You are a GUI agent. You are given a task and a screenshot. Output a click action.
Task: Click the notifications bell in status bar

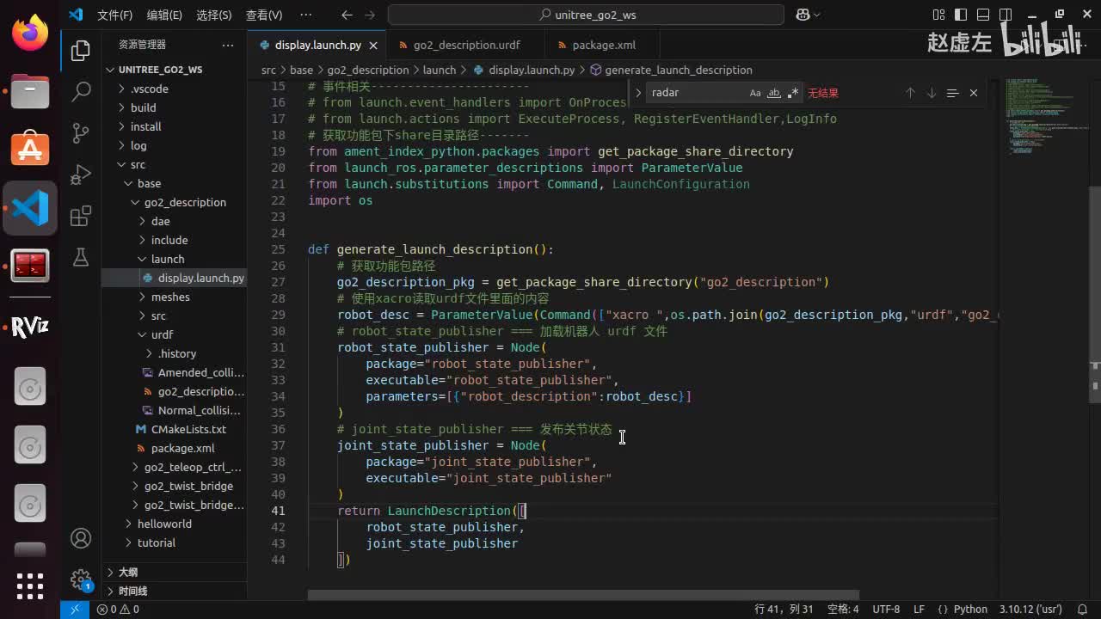pyautogui.click(x=1082, y=609)
